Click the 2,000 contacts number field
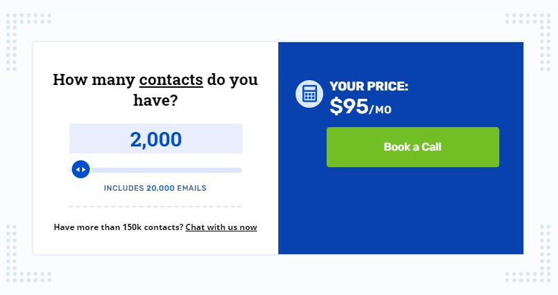This screenshot has width=558, height=295. click(156, 138)
